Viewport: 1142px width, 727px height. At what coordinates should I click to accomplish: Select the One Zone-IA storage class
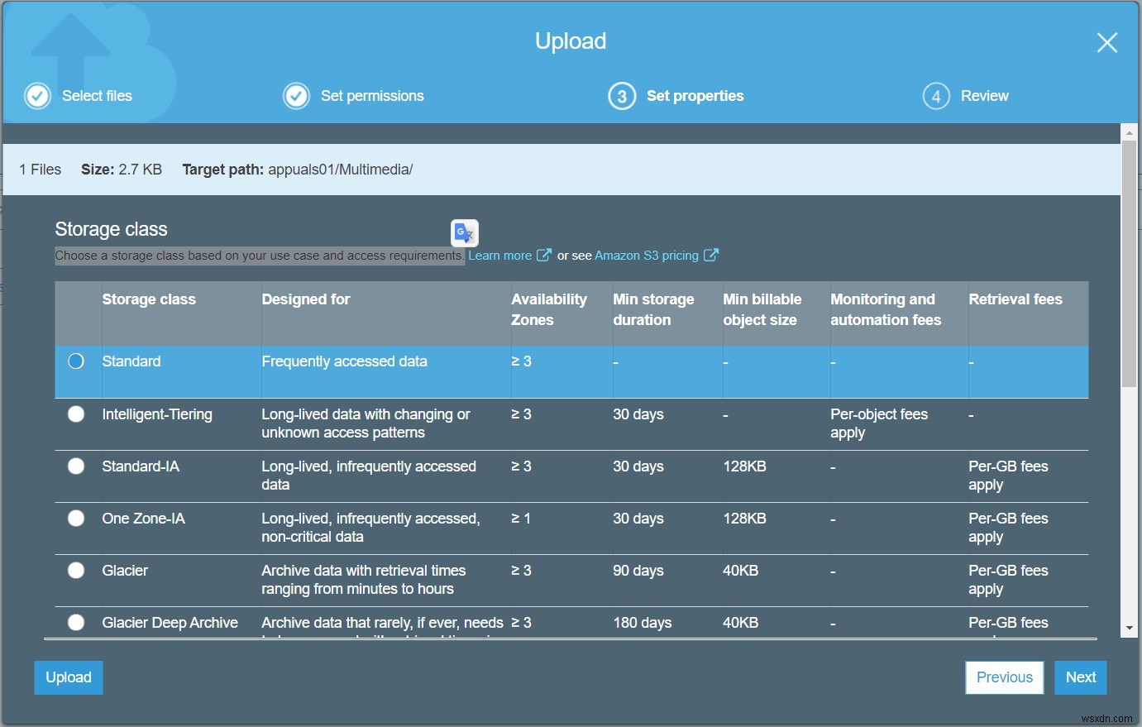tap(76, 519)
